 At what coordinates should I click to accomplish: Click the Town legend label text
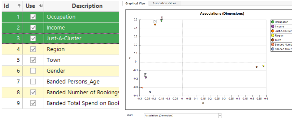click(x=278, y=40)
